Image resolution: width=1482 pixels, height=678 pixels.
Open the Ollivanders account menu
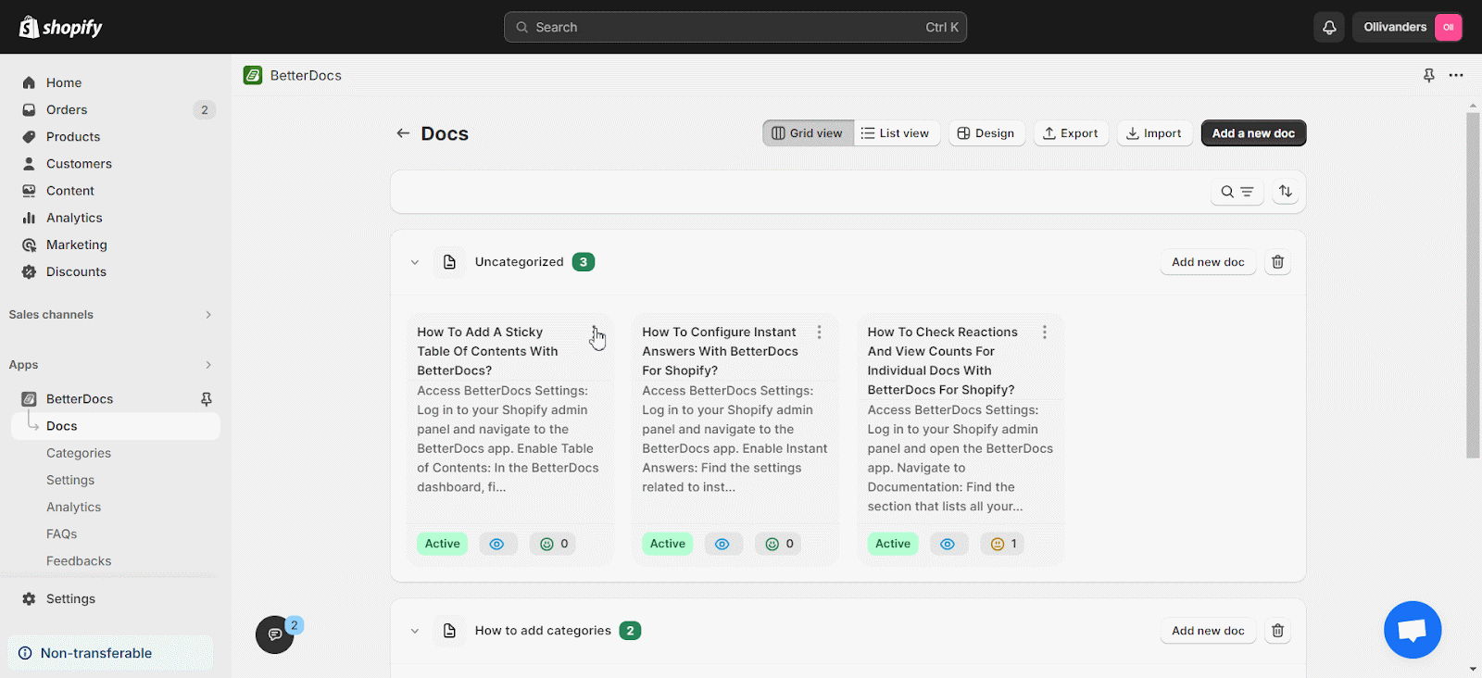coord(1413,27)
